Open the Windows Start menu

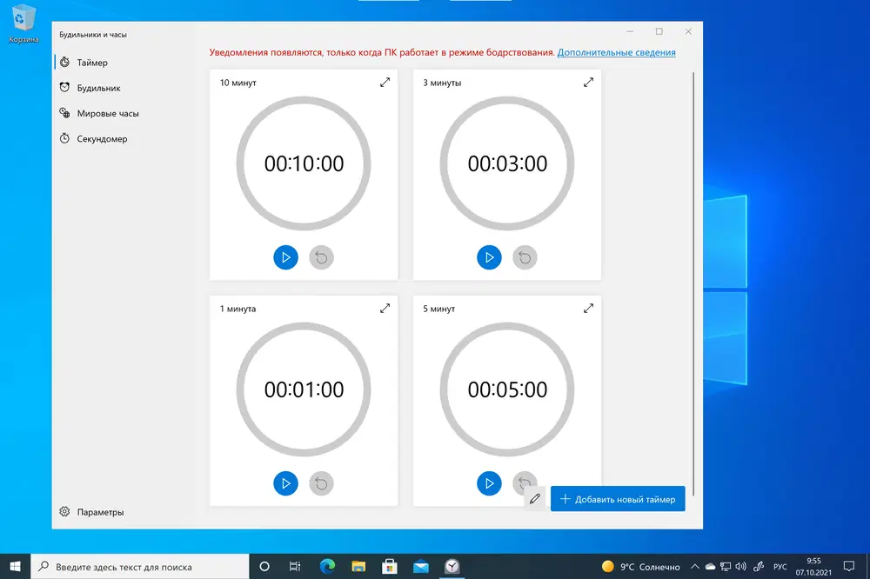[x=15, y=566]
